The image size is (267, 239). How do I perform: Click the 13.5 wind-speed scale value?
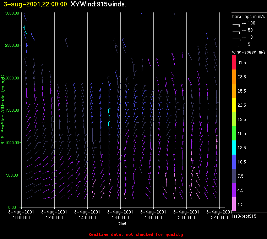(242, 148)
